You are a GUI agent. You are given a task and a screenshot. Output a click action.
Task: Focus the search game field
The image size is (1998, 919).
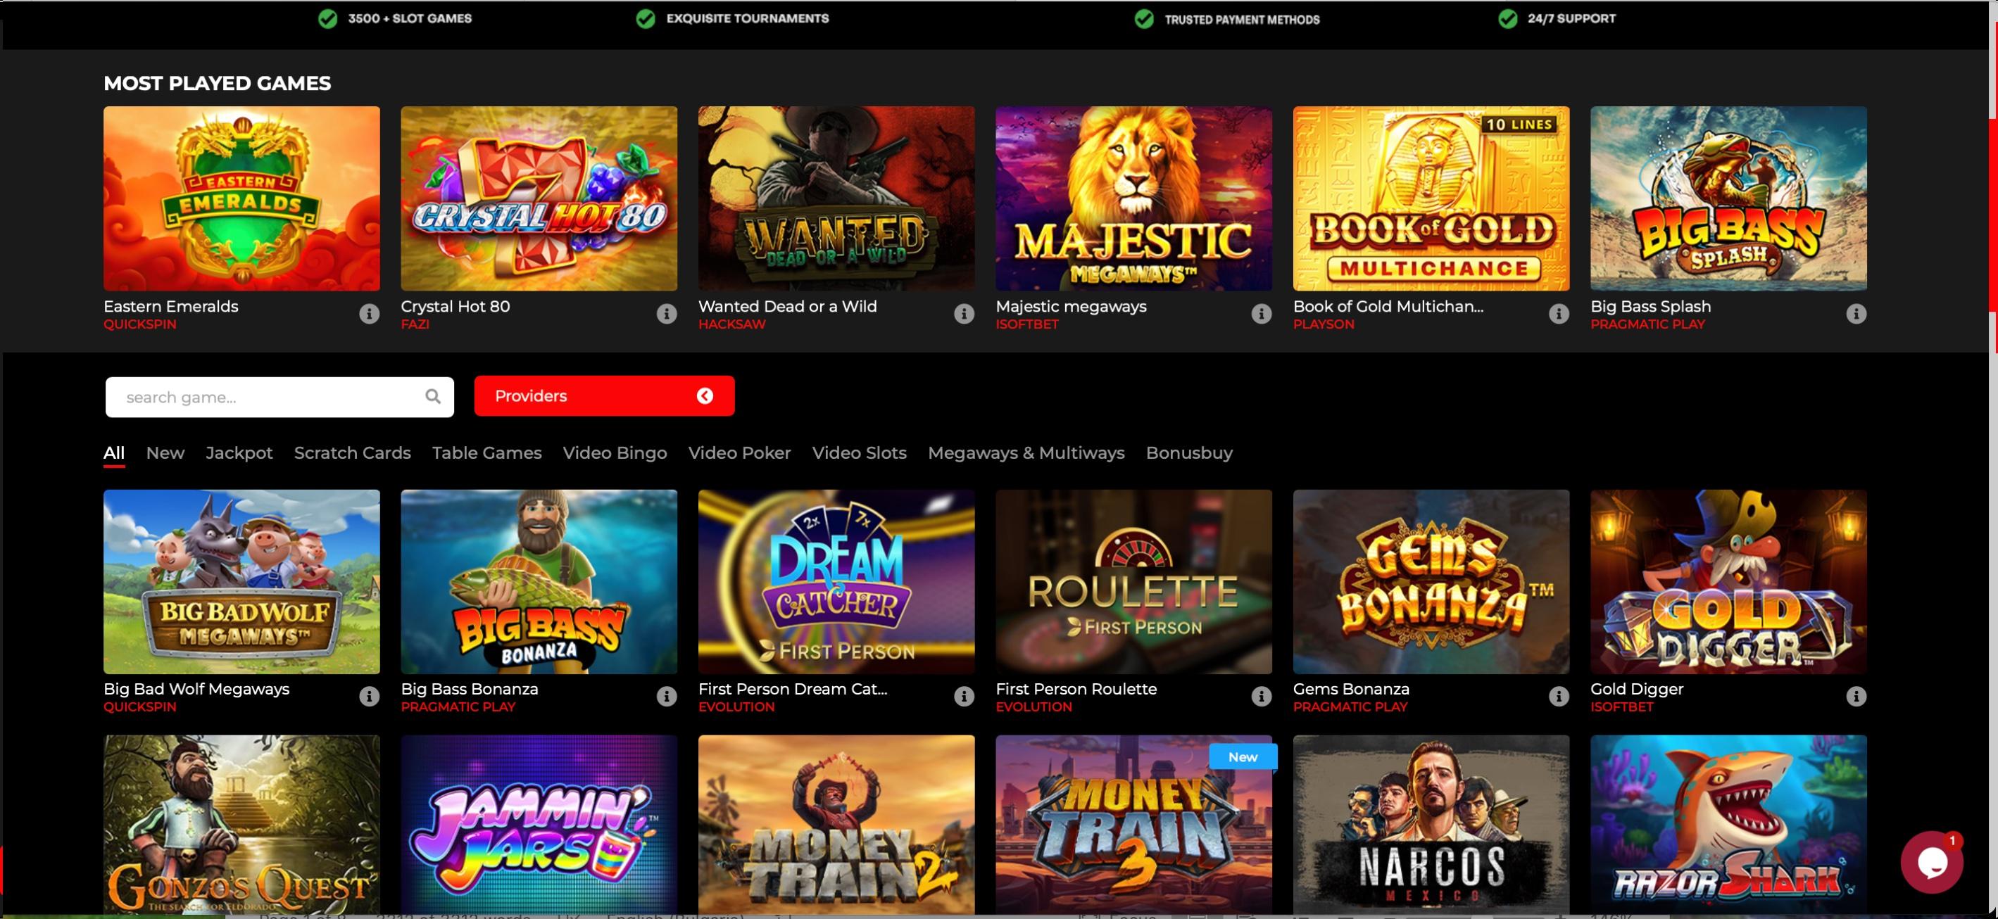click(x=279, y=397)
